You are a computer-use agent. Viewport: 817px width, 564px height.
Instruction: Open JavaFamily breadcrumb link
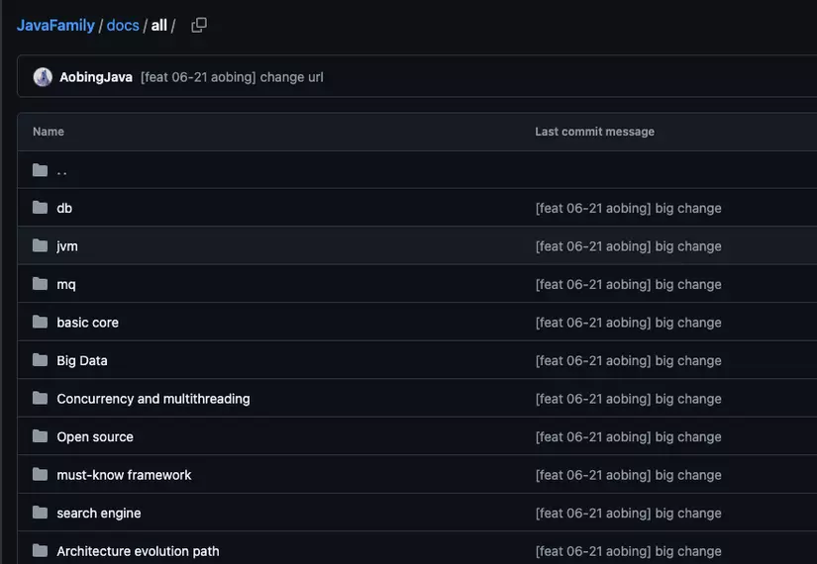[55, 25]
